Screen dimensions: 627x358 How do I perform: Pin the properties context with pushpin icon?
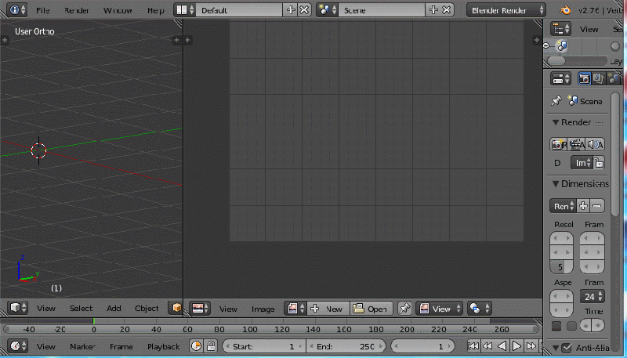[556, 101]
